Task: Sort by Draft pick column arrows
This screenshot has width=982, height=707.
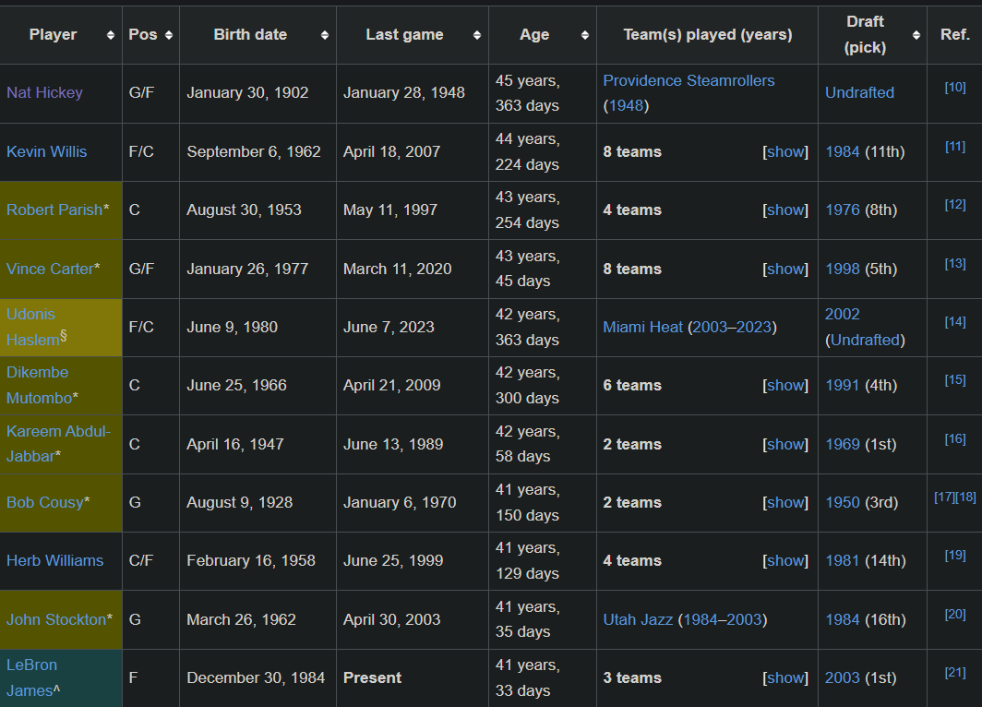Action: tap(916, 35)
